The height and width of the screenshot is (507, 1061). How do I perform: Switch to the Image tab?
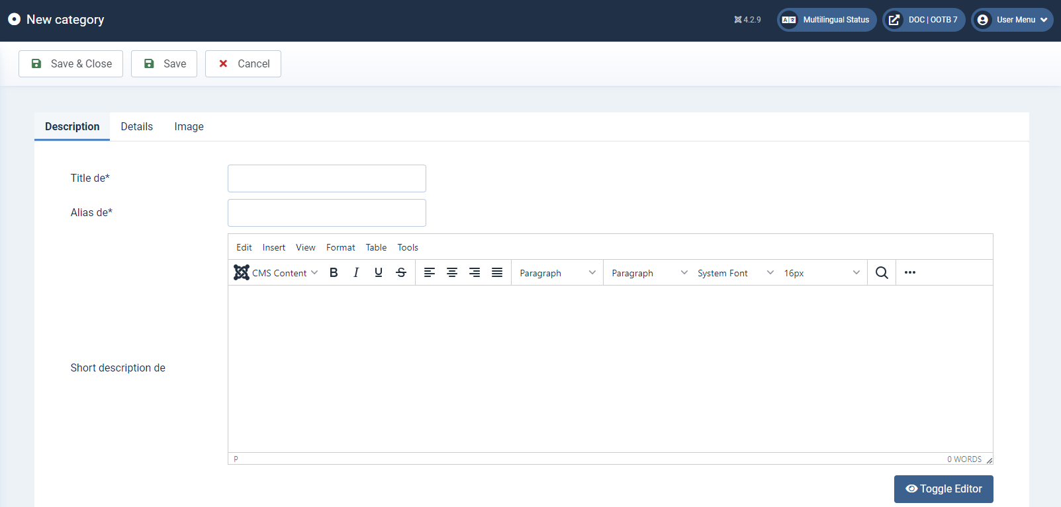(189, 126)
